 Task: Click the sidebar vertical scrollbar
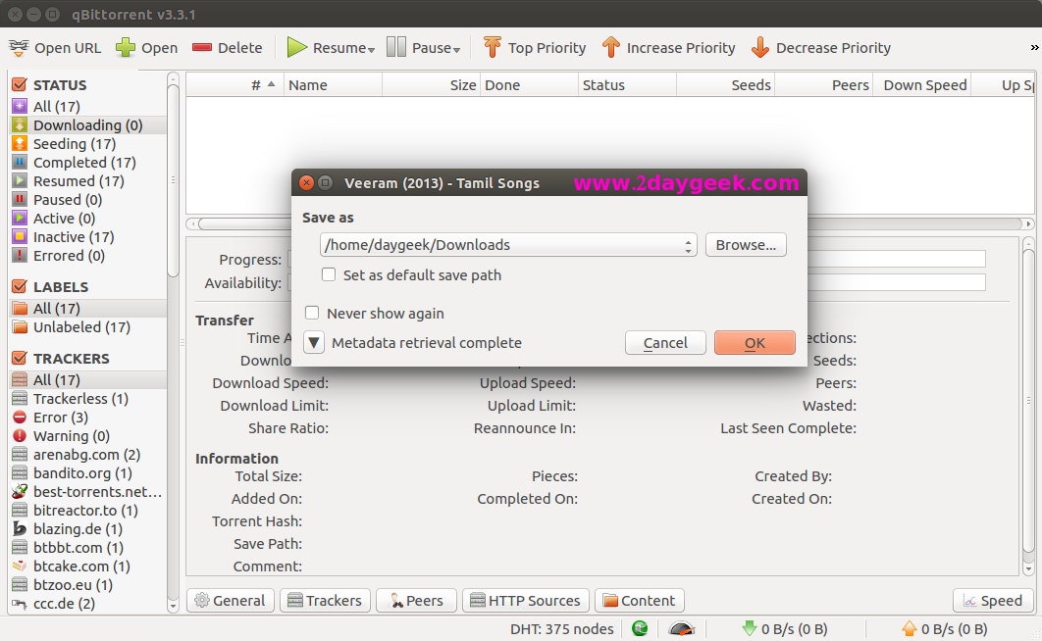tap(173, 342)
